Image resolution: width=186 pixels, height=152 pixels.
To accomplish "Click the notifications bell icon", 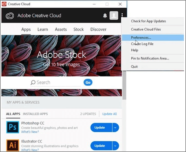I will click(x=105, y=15).
